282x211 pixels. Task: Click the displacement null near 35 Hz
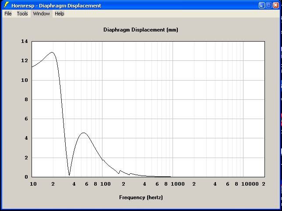pyautogui.click(x=70, y=175)
